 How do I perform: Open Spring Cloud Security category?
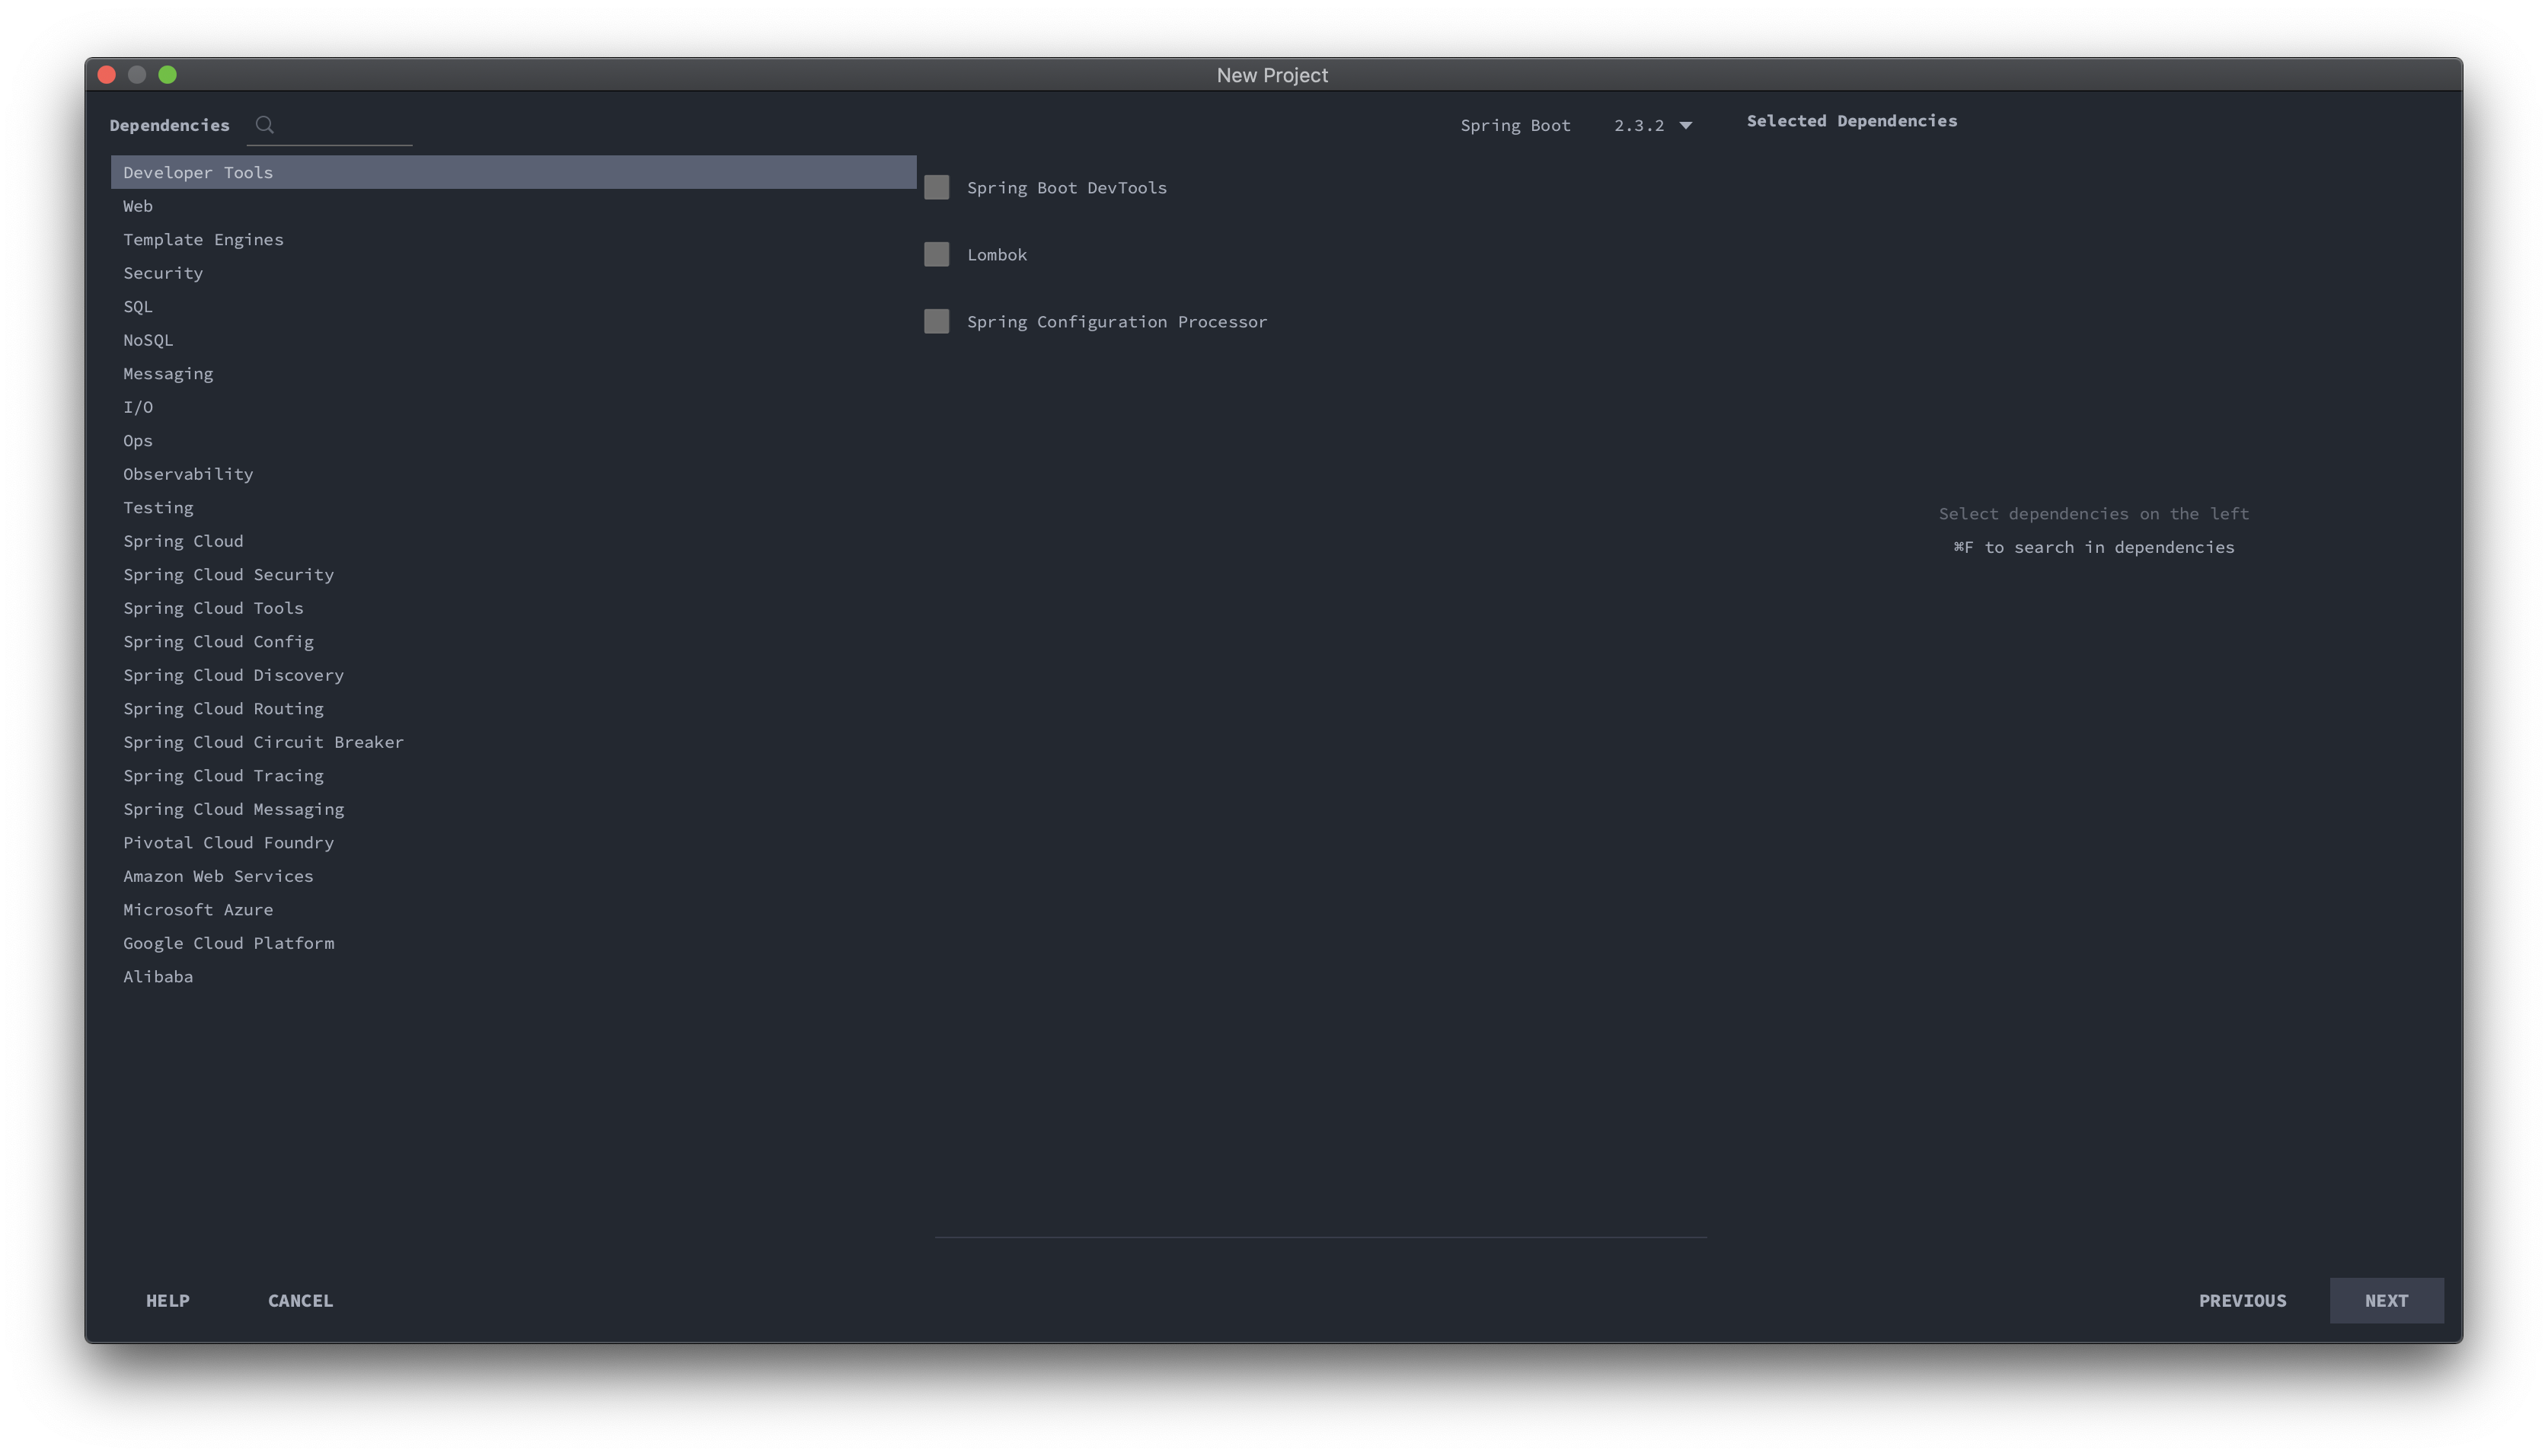pyautogui.click(x=513, y=575)
